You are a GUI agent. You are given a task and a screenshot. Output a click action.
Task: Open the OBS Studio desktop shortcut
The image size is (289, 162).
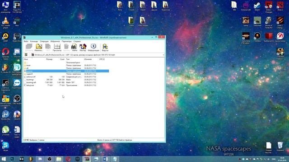pos(17,100)
